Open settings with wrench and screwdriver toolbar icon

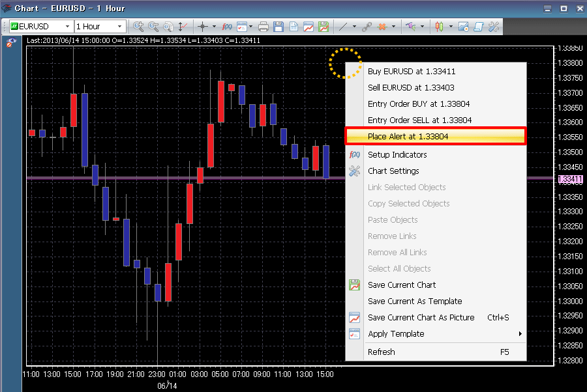tap(494, 27)
